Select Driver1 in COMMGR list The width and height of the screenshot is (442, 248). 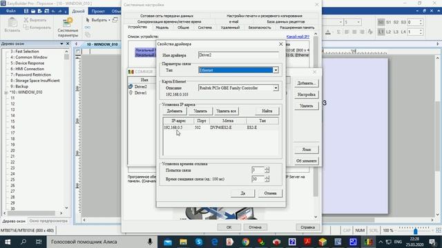coord(140,93)
